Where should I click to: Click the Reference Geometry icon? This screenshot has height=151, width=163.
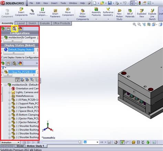click(x=108, y=9)
